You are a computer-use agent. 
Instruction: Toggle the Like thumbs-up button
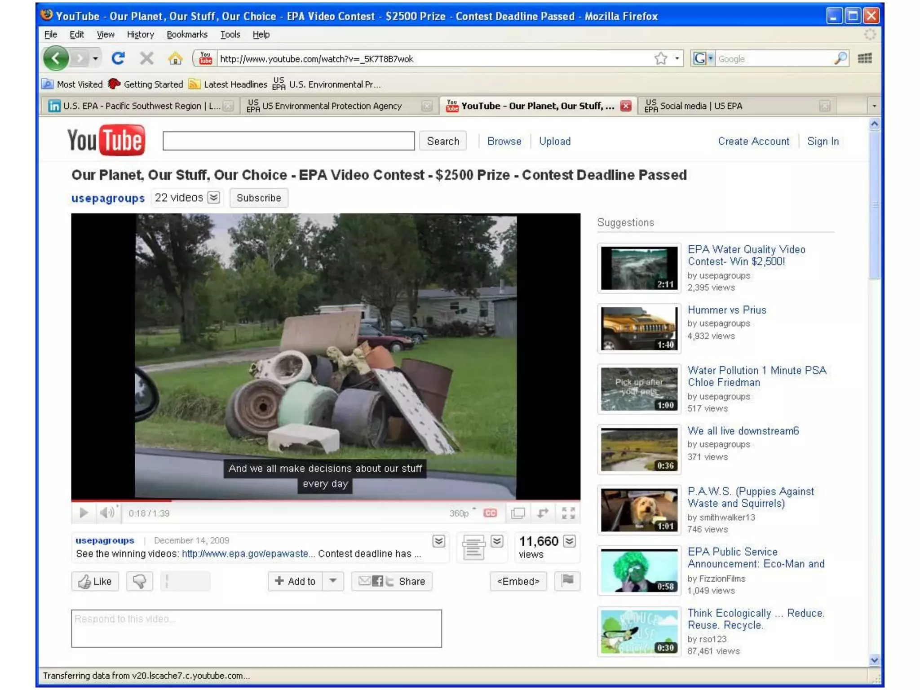[95, 581]
